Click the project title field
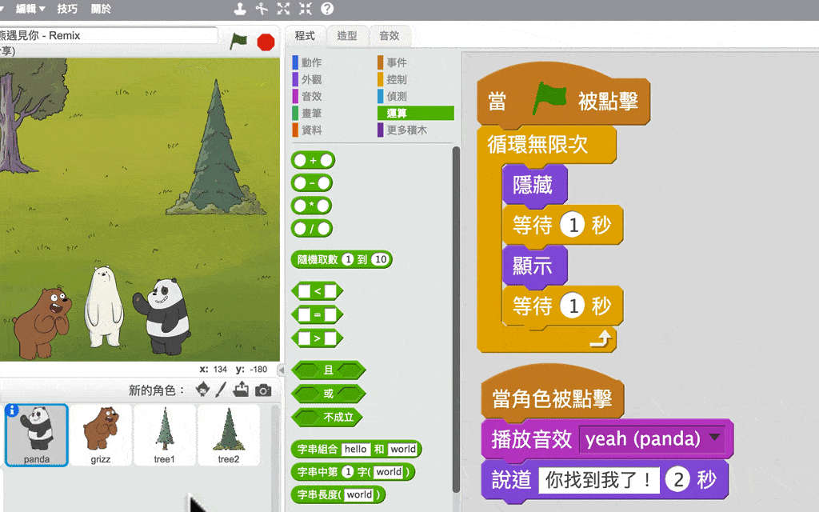This screenshot has width=819, height=512. click(108, 35)
